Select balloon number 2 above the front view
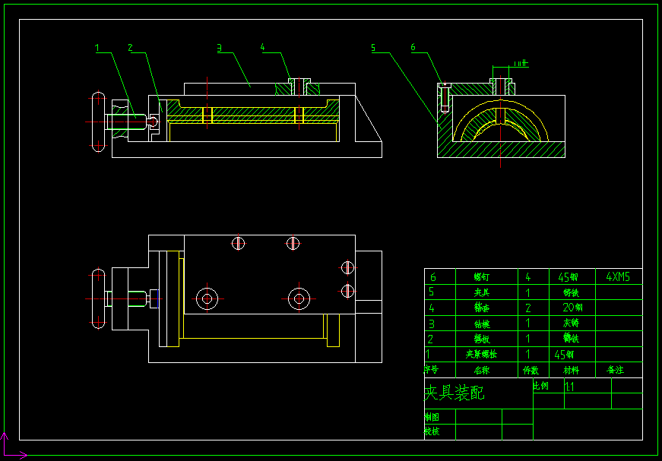 pyautogui.click(x=131, y=48)
